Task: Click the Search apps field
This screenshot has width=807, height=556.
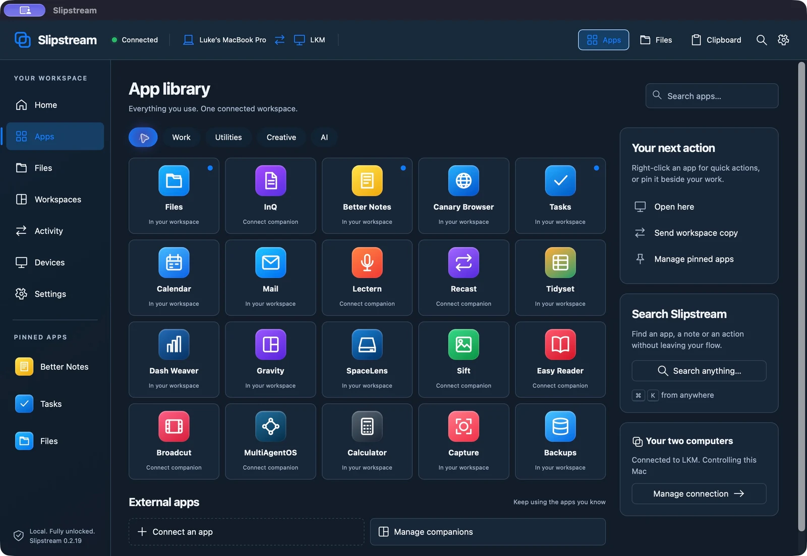Action: pos(712,96)
